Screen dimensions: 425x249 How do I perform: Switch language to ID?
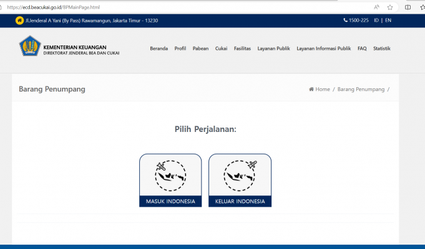pyautogui.click(x=376, y=21)
